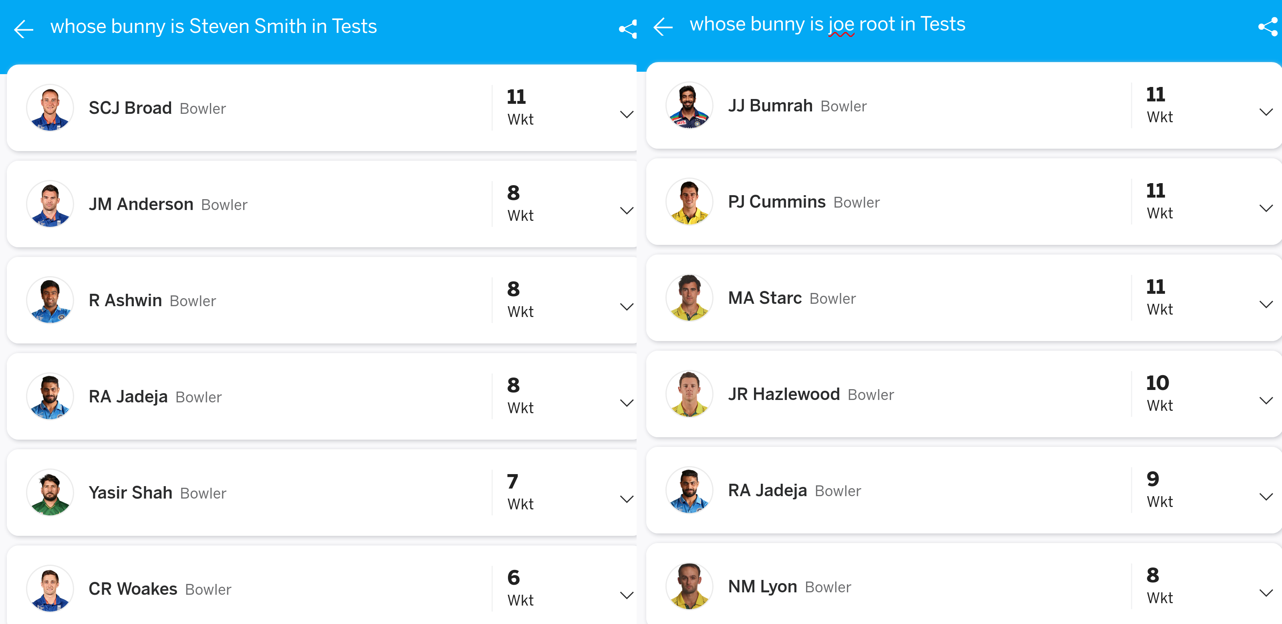Select the MA Starc player name
The width and height of the screenshot is (1282, 624).
[x=764, y=298]
